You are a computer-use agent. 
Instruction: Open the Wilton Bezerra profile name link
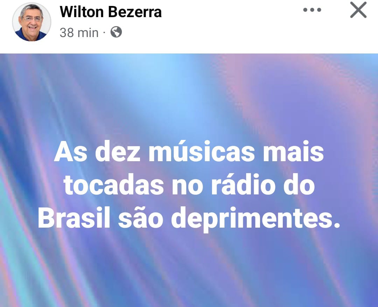(111, 12)
